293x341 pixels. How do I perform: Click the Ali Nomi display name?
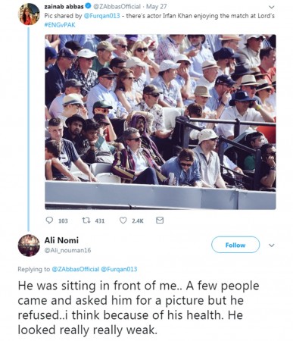pyautogui.click(x=61, y=240)
